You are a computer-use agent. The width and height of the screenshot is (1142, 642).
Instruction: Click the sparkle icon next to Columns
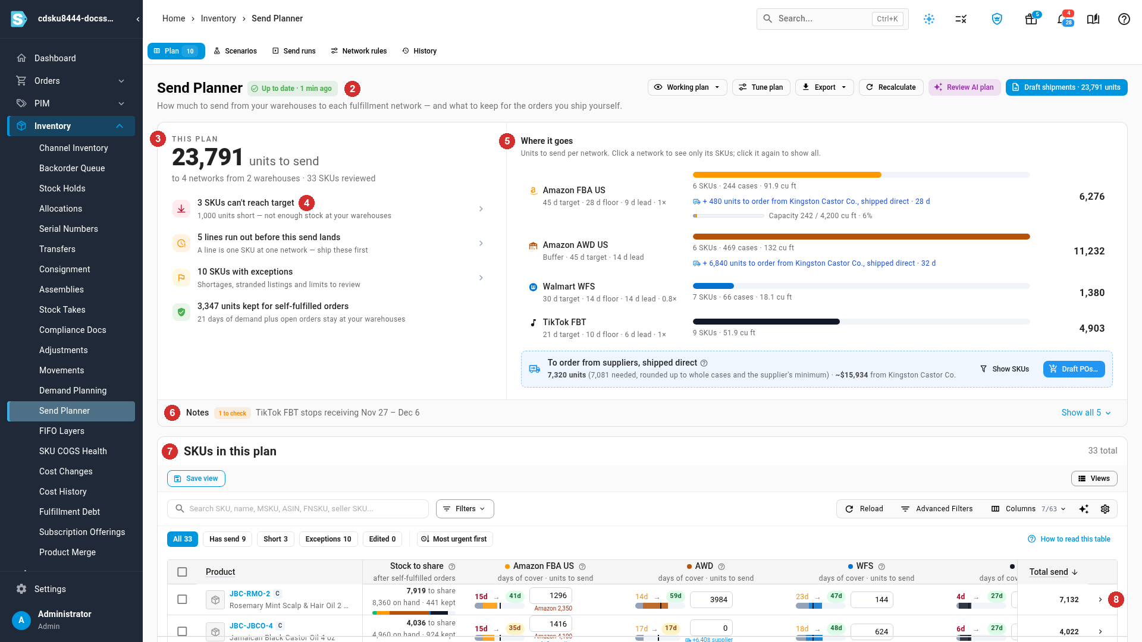click(x=1084, y=509)
